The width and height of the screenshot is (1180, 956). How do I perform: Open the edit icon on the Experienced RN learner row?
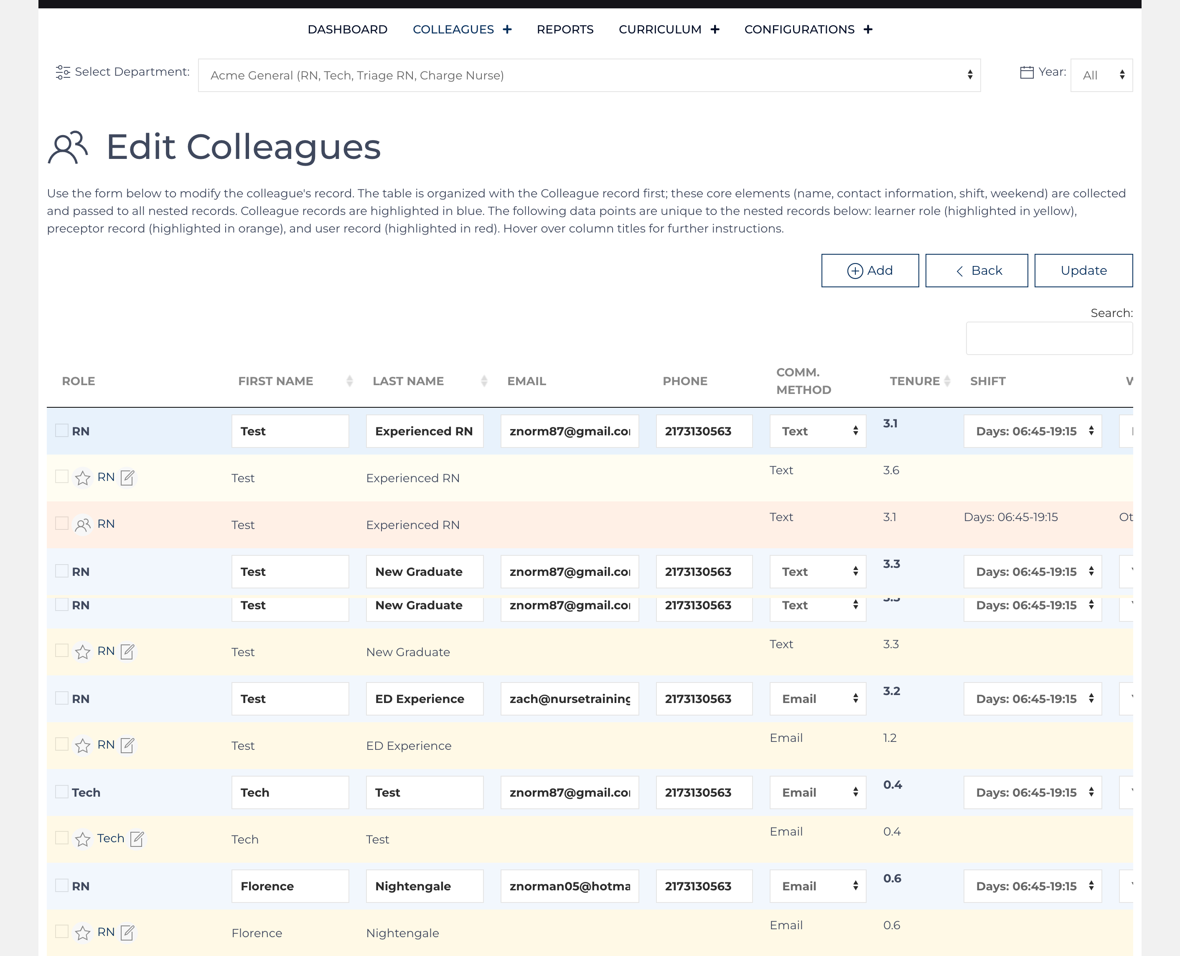[128, 477]
